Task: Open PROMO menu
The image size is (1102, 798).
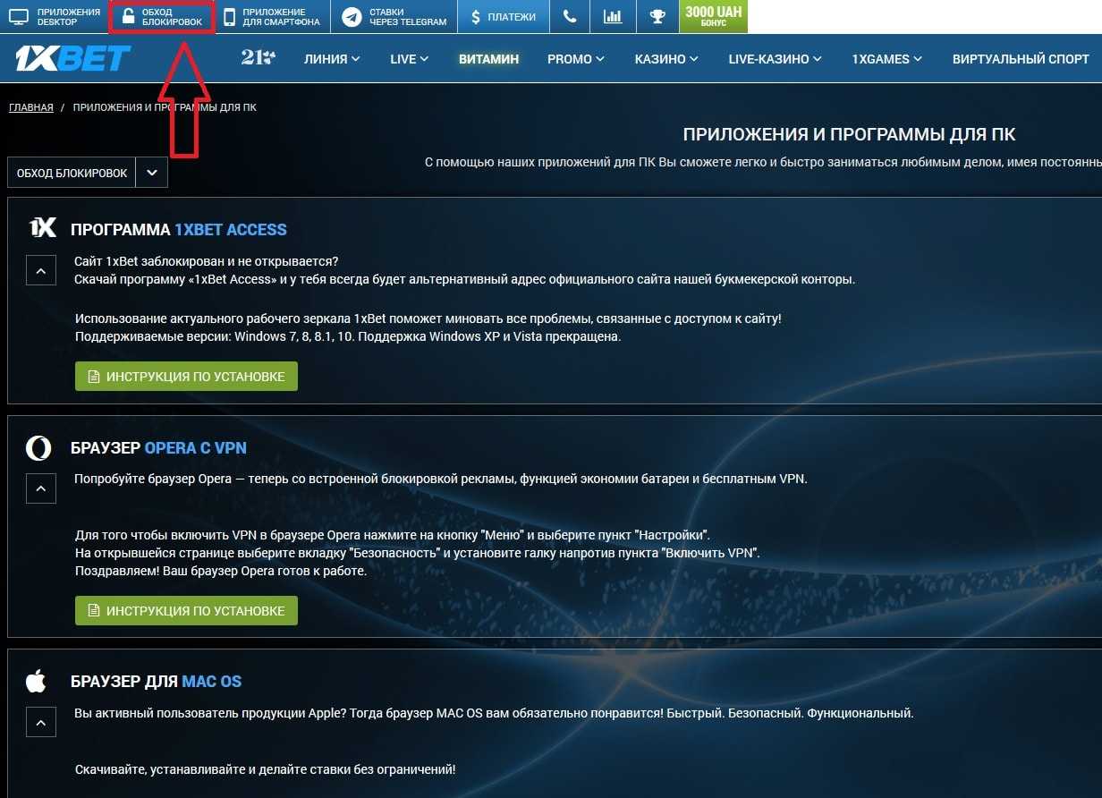Action: [576, 59]
